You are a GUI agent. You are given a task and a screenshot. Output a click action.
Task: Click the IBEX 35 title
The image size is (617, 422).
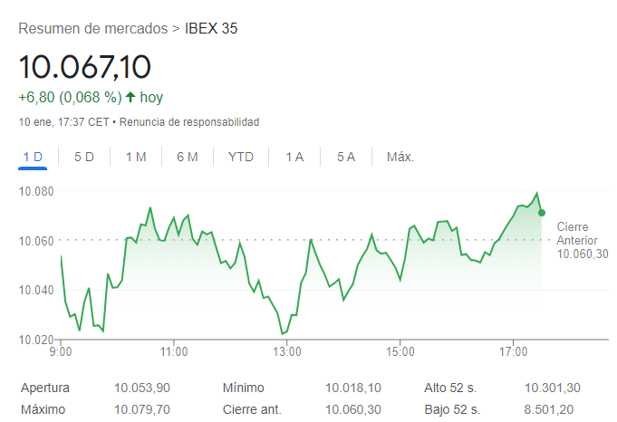click(x=211, y=28)
